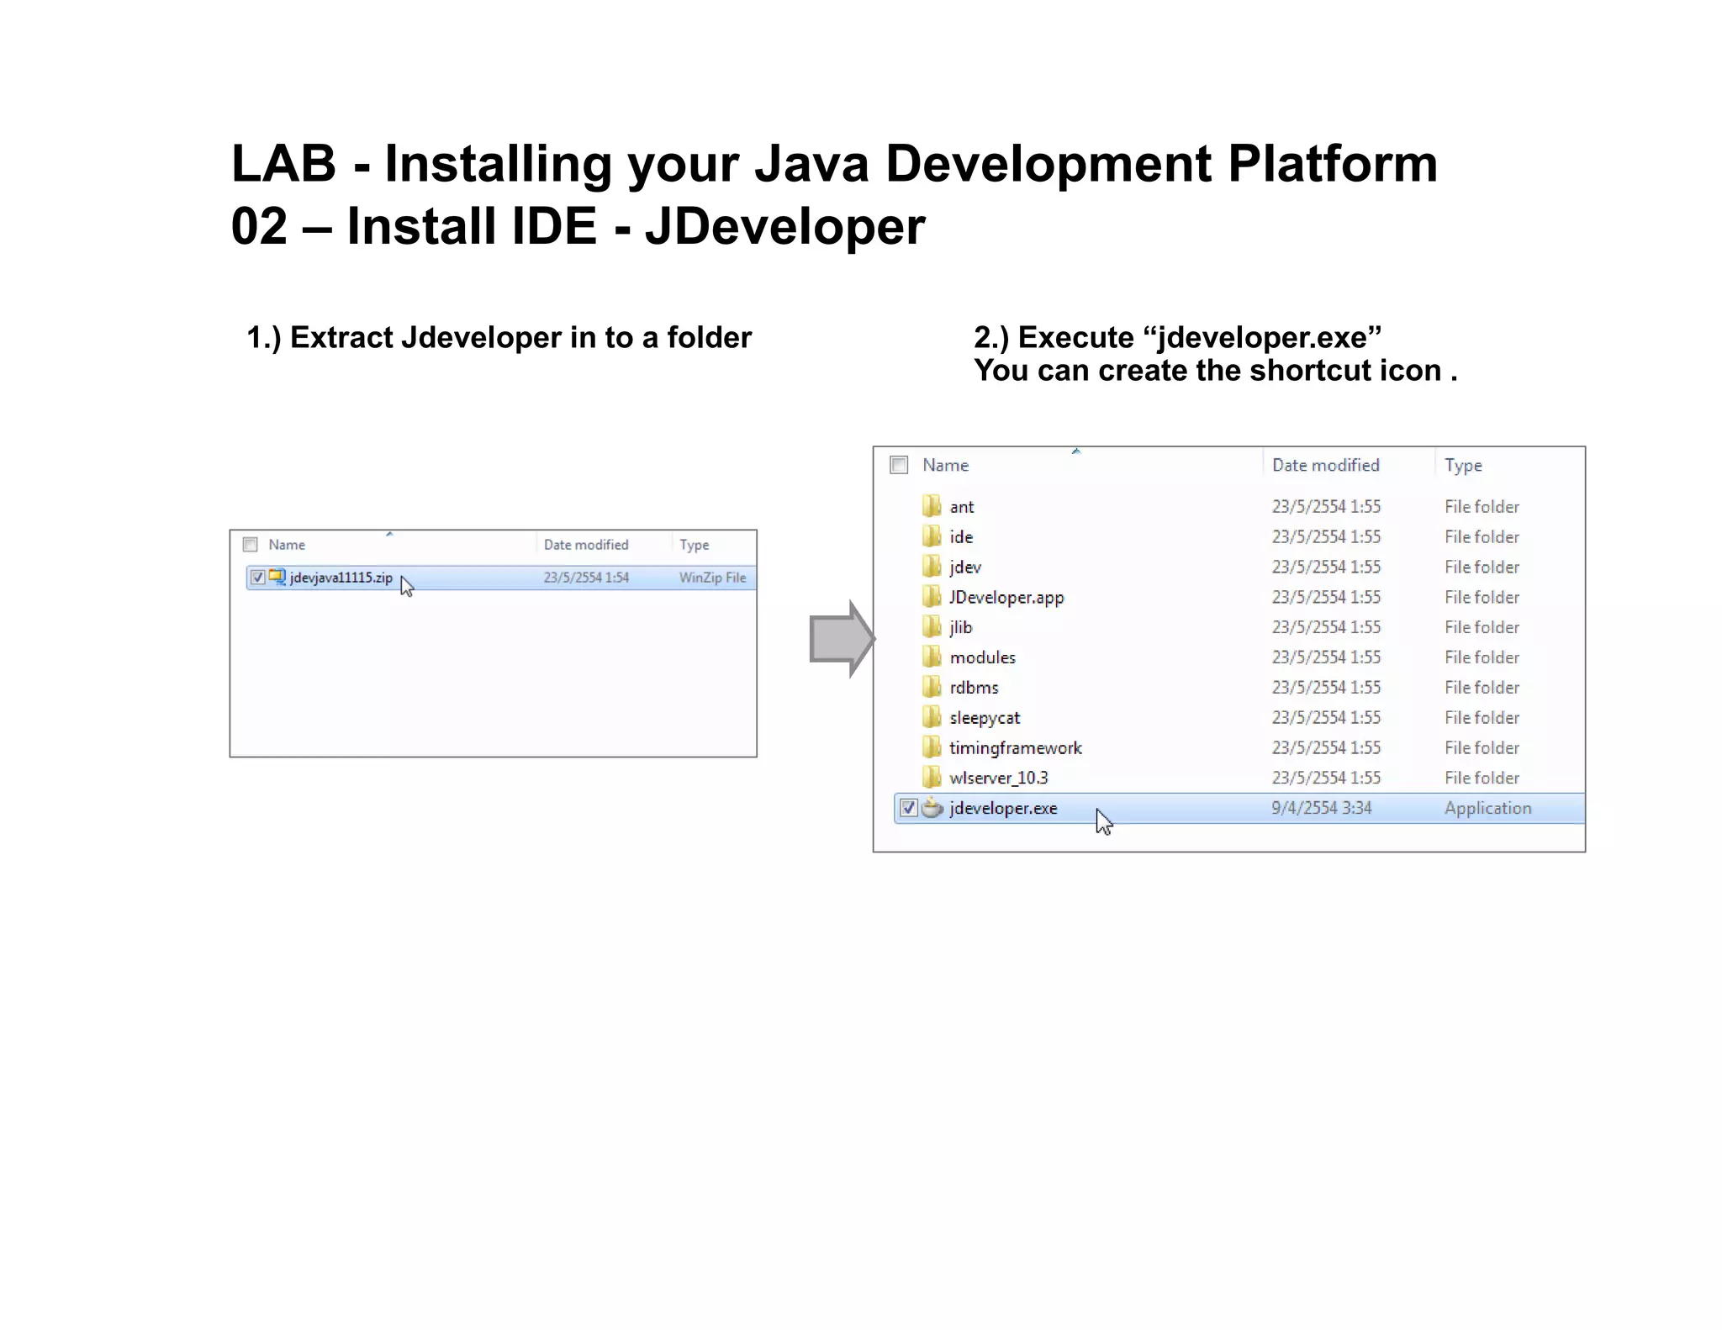Select the sleepycat folder name
This screenshot has width=1722, height=1330.
click(x=985, y=718)
